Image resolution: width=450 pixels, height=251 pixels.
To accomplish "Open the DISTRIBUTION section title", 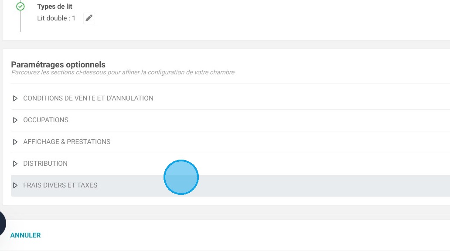I will tap(45, 164).
